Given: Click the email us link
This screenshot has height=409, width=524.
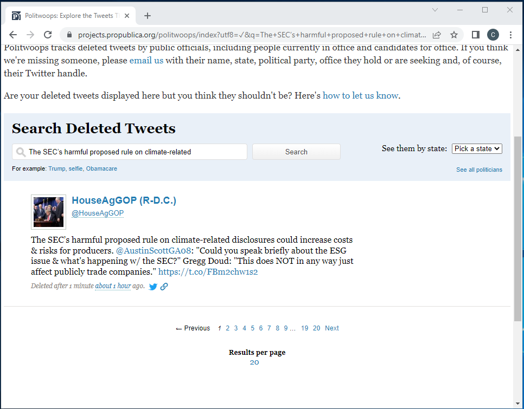Looking at the screenshot, I should 146,60.
